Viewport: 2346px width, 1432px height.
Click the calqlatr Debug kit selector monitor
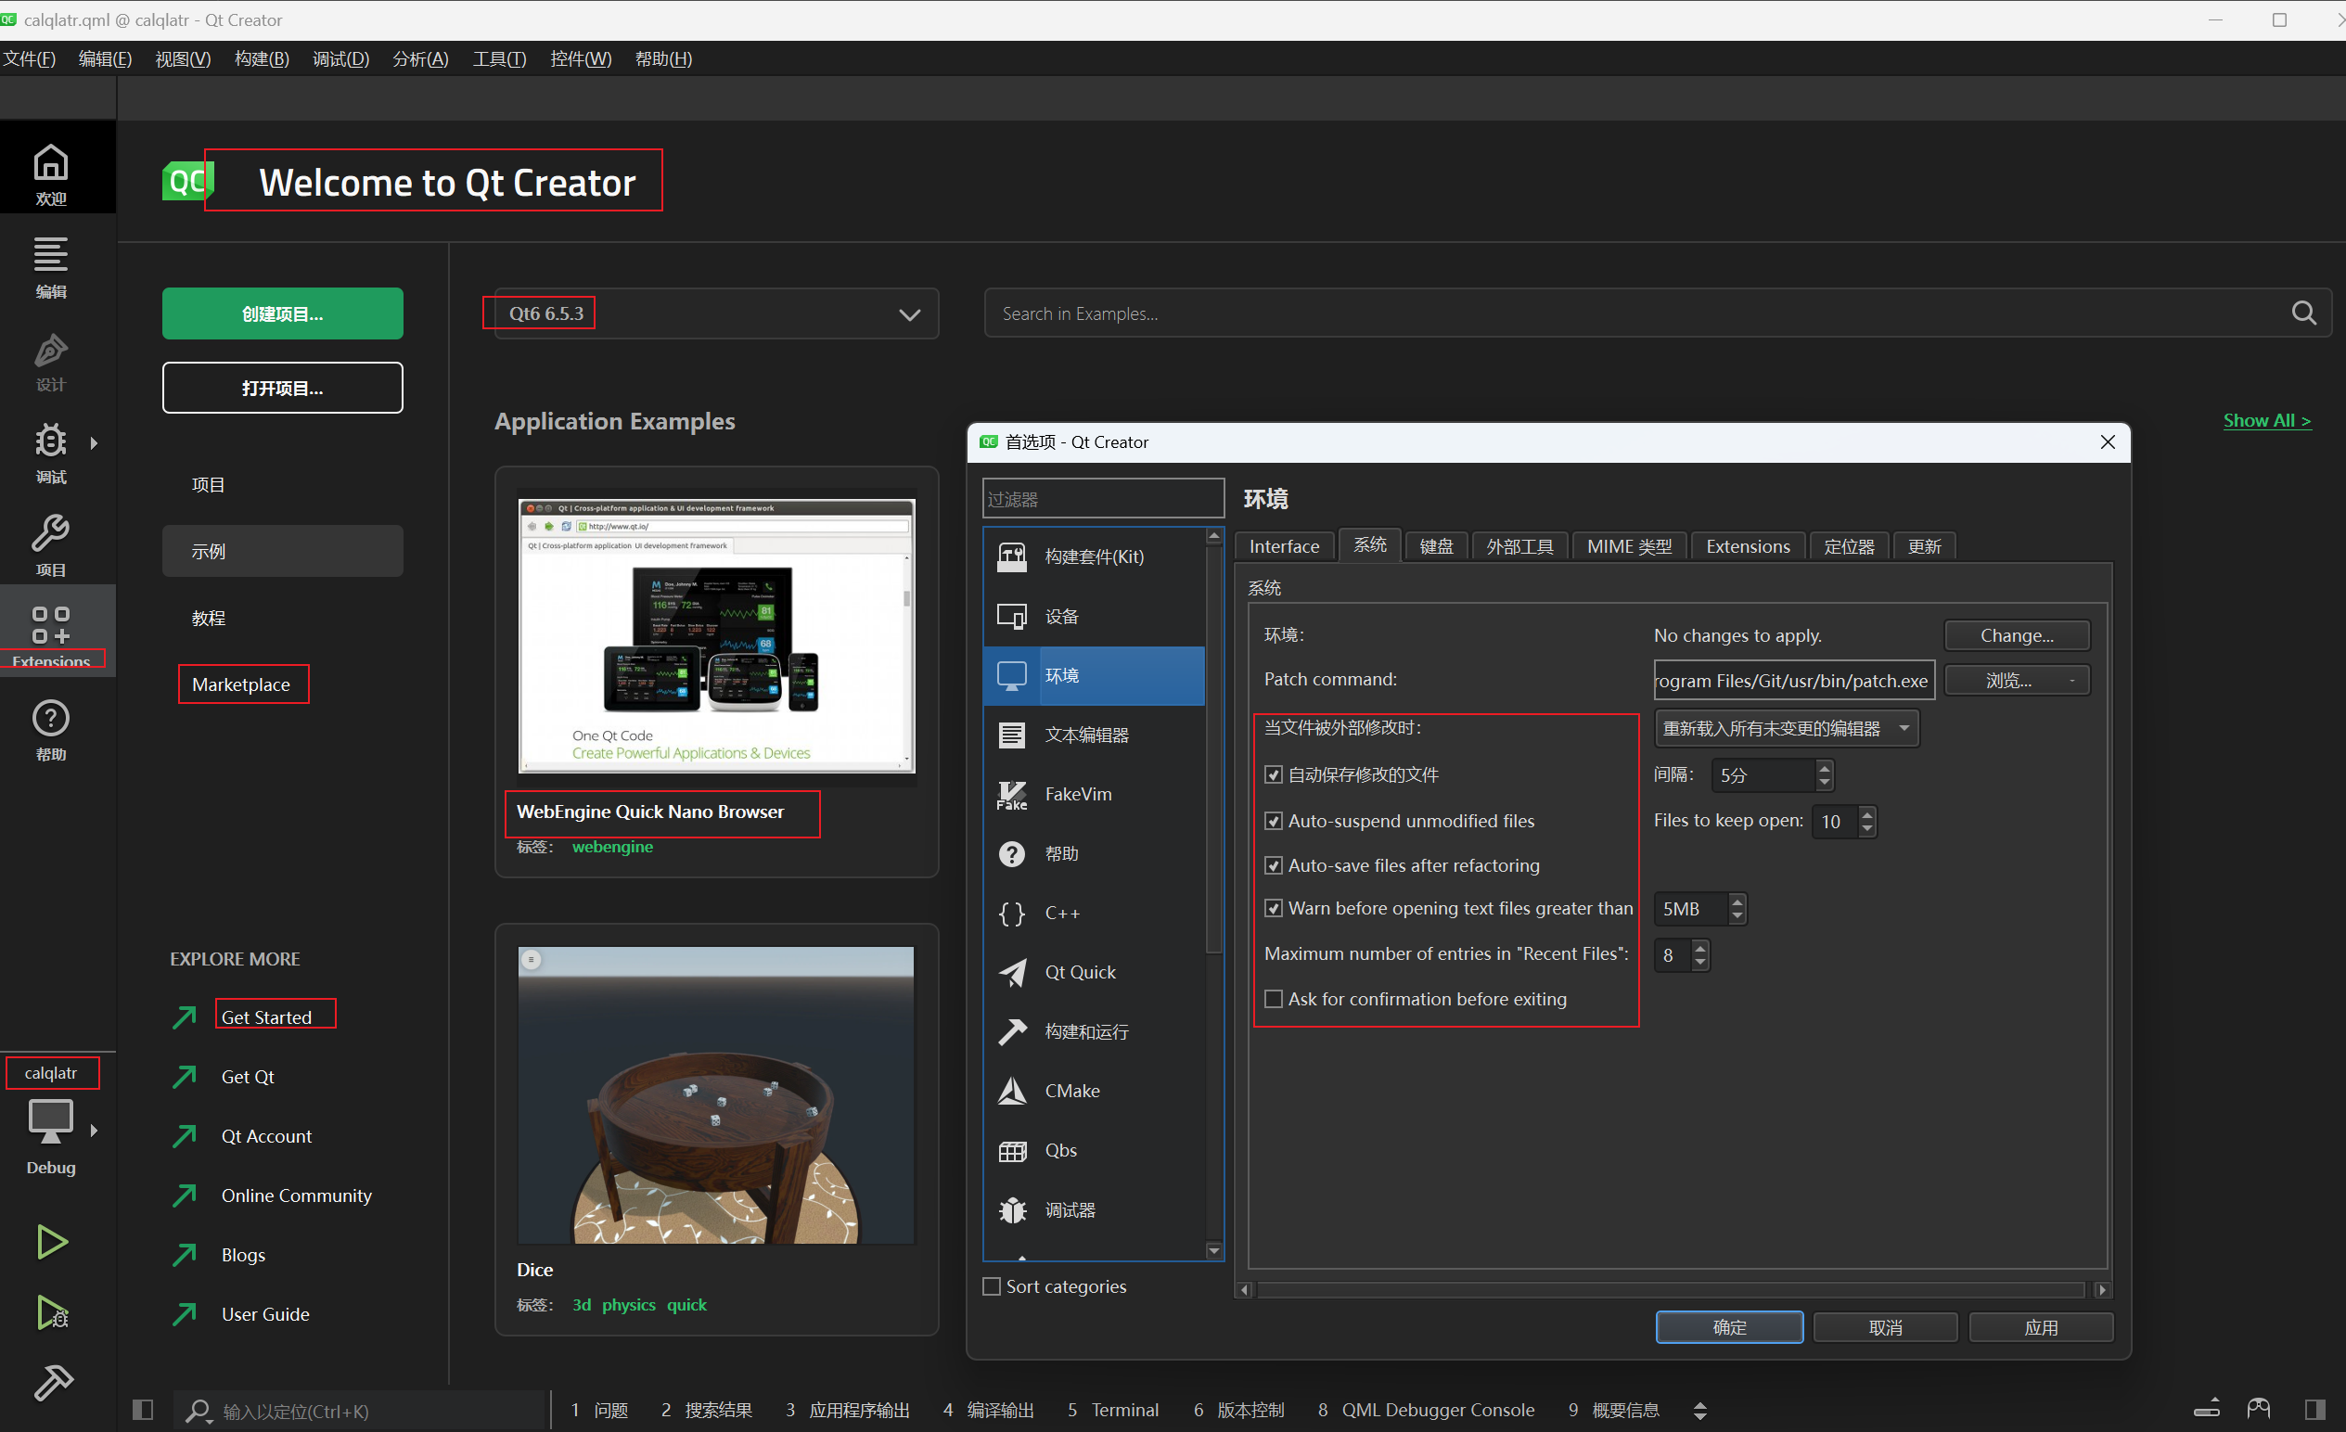pyautogui.click(x=50, y=1120)
